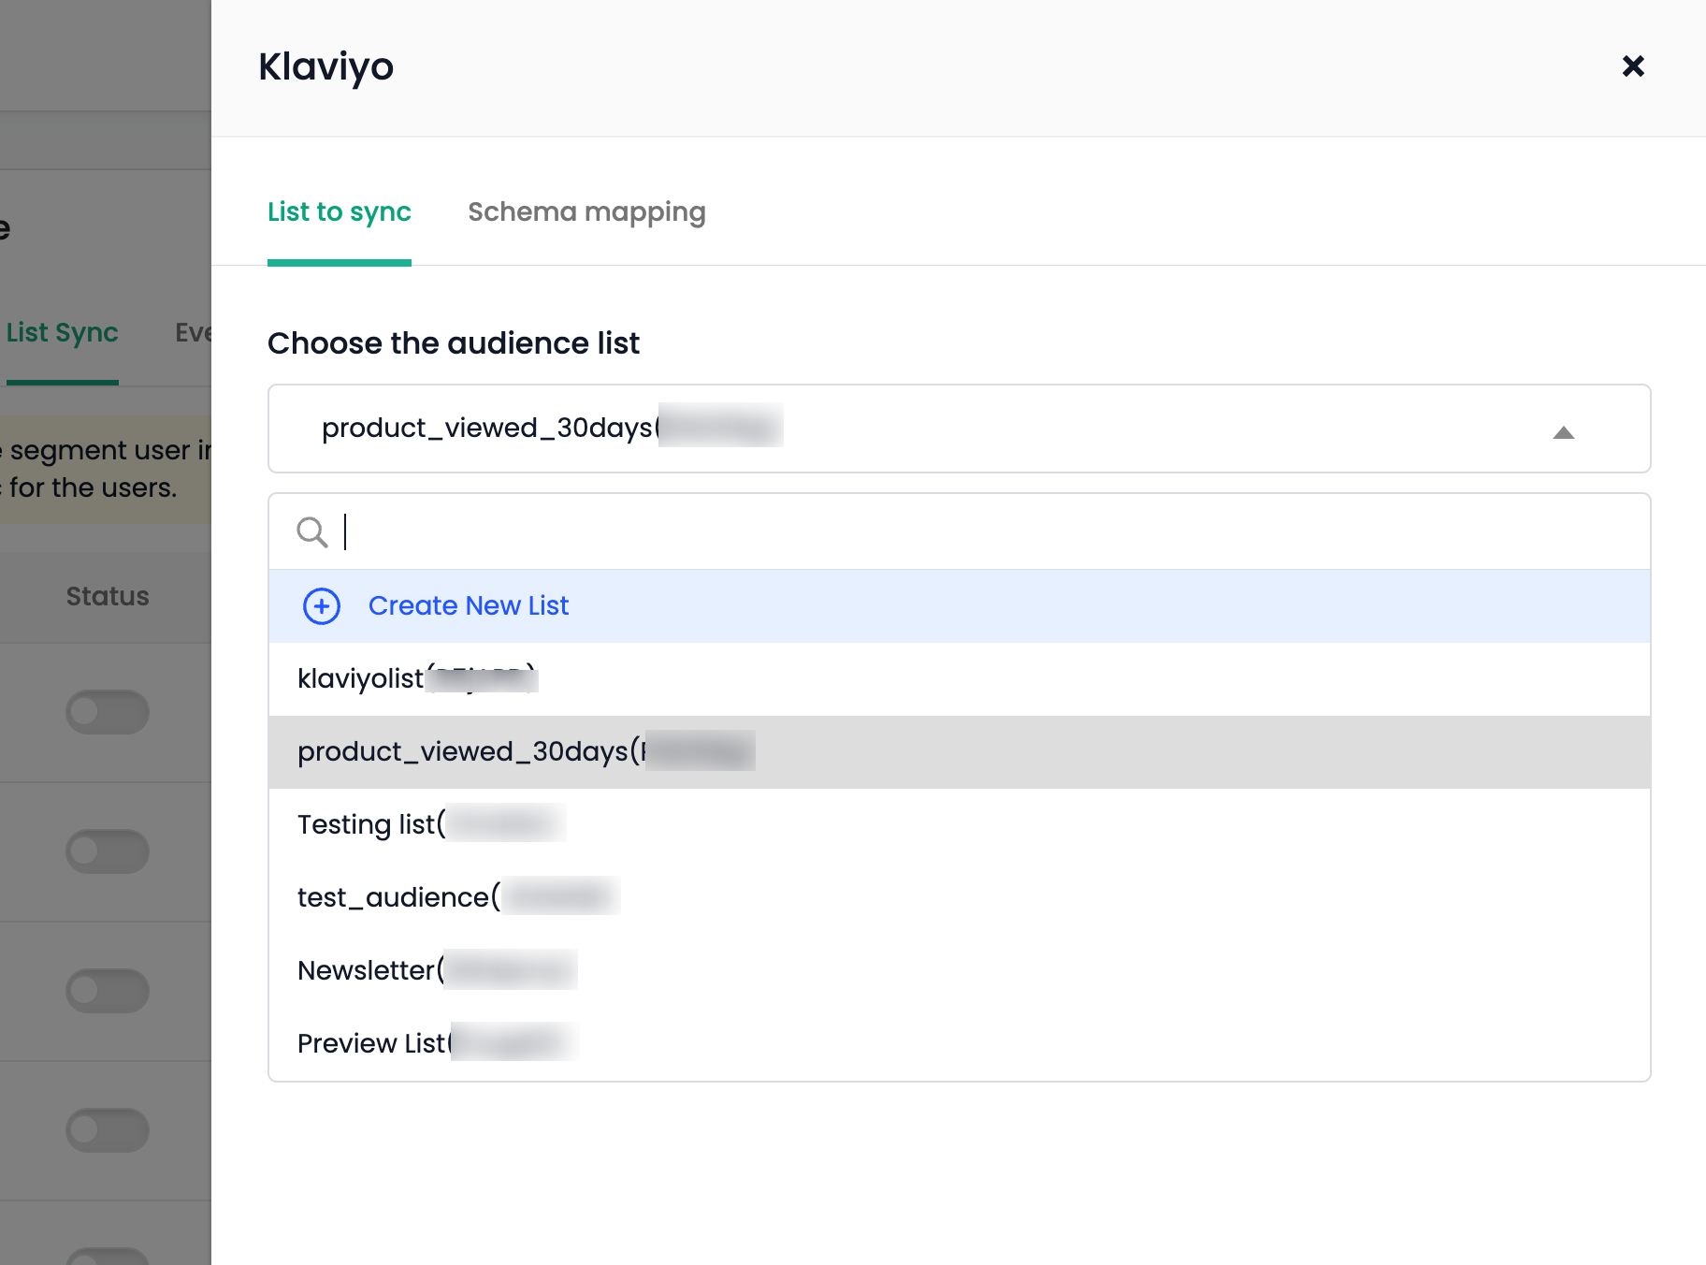The height and width of the screenshot is (1265, 1706).
Task: Select the List to sync tab
Action: point(340,211)
